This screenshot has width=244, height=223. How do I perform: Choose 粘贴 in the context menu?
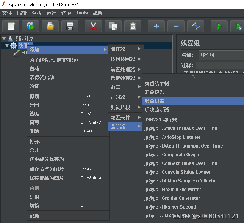tap(68, 114)
